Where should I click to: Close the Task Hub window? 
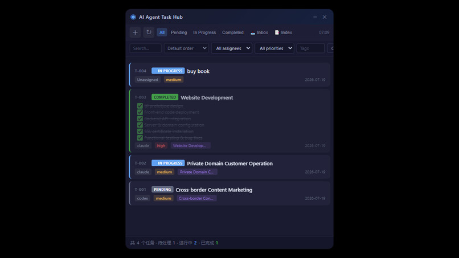325,17
